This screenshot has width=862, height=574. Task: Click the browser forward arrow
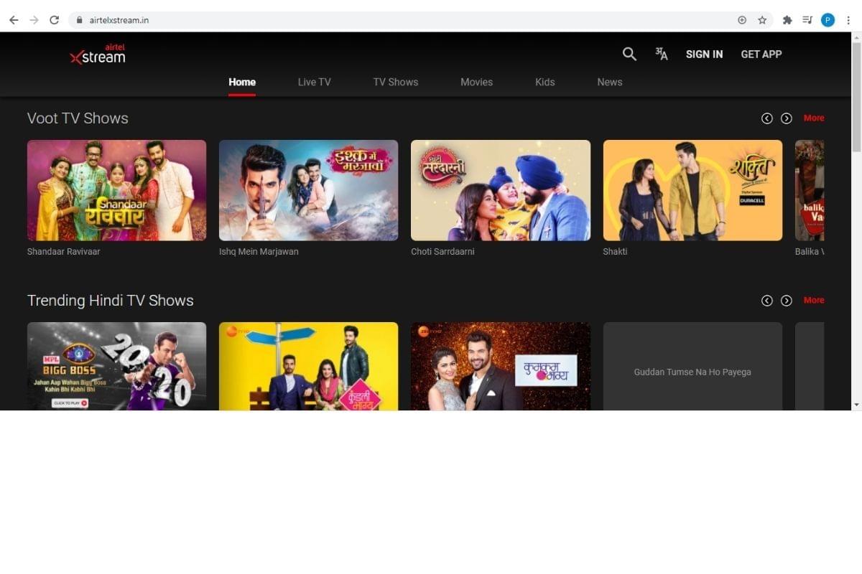(x=34, y=20)
